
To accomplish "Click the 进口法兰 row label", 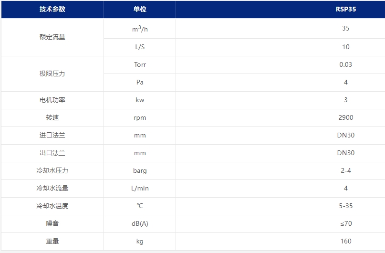I will 52,136.
